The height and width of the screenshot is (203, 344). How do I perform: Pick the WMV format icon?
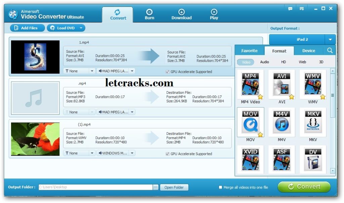click(x=313, y=84)
